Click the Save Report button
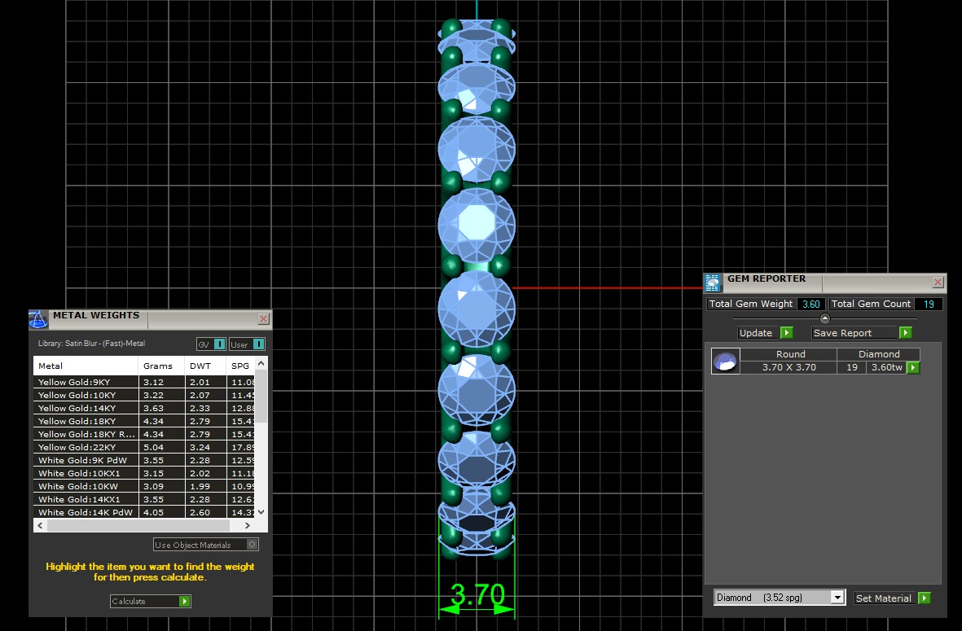 tap(861, 332)
